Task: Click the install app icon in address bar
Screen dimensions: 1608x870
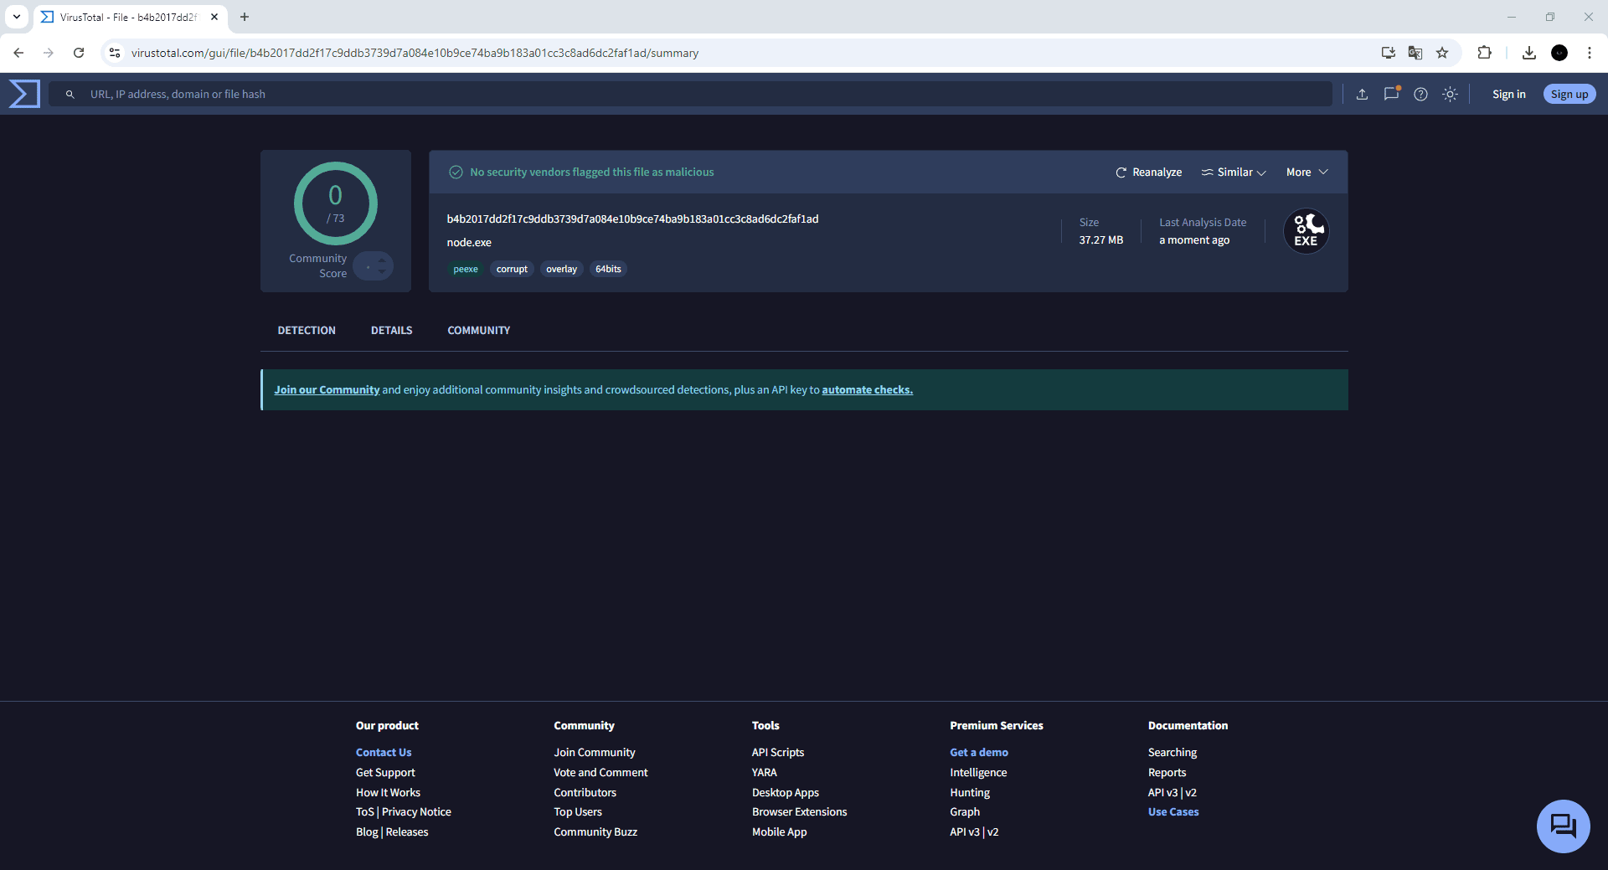Action: (1389, 53)
